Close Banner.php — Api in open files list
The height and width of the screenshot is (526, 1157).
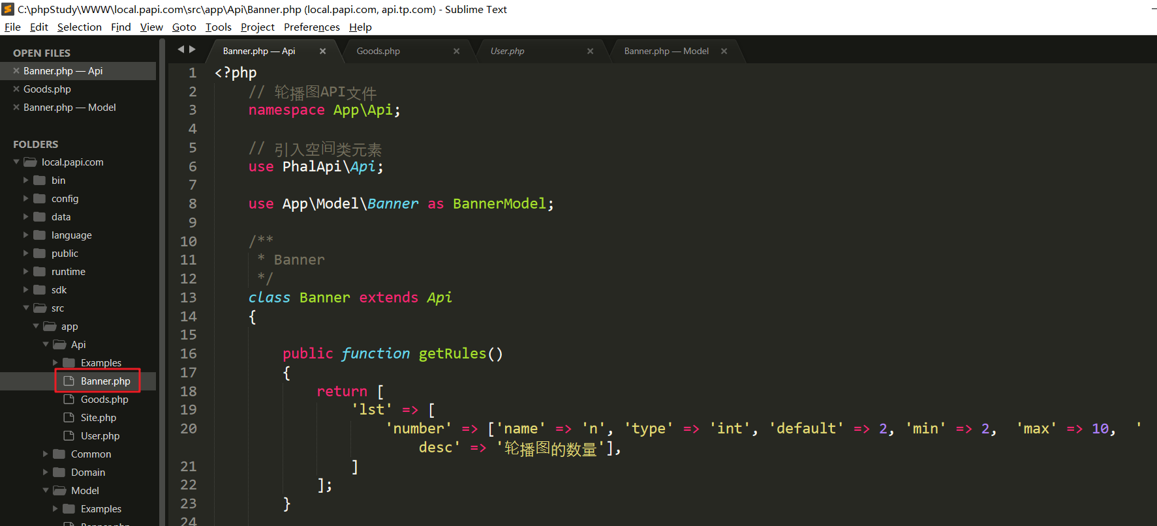[16, 71]
